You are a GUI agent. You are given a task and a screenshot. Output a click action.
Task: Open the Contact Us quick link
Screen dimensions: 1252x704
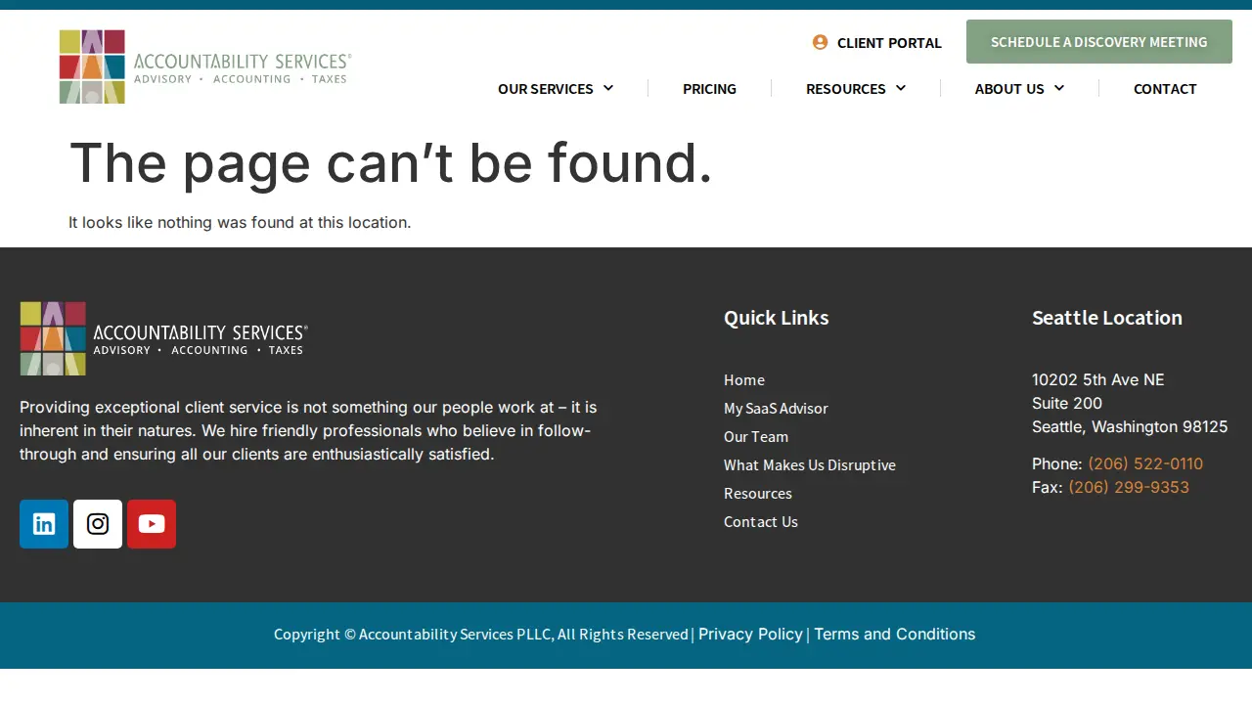coord(761,521)
